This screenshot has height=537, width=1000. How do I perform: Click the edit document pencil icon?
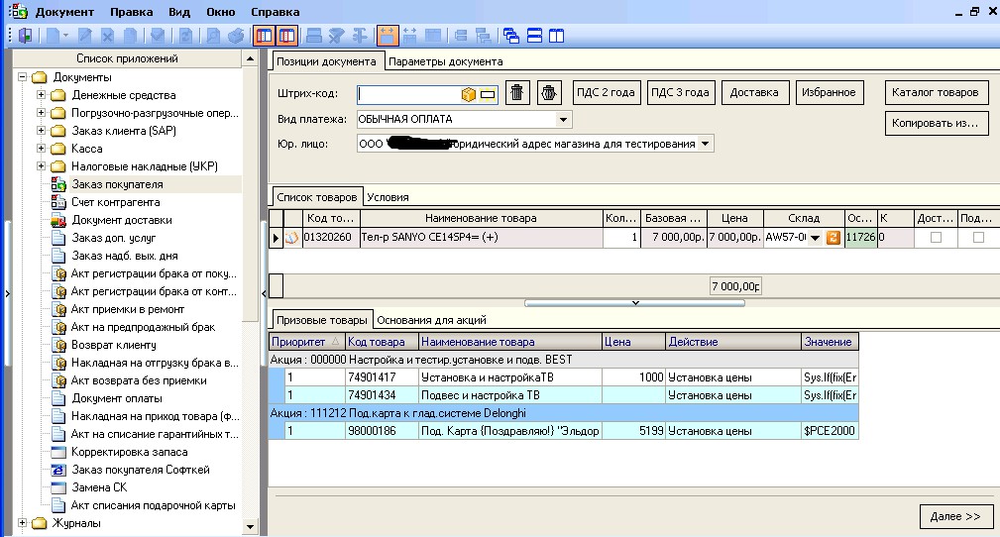85,36
